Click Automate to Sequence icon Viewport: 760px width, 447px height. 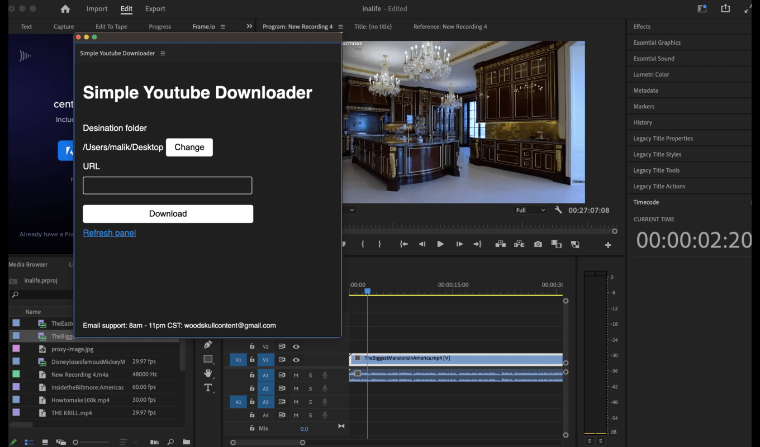tap(154, 442)
